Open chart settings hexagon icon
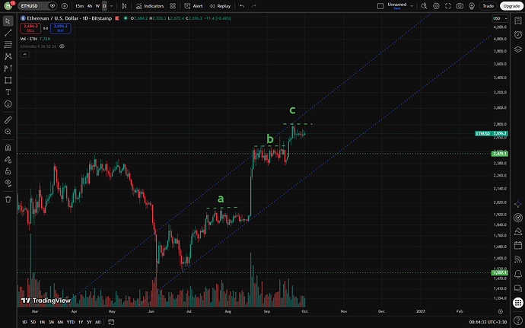 (436, 6)
